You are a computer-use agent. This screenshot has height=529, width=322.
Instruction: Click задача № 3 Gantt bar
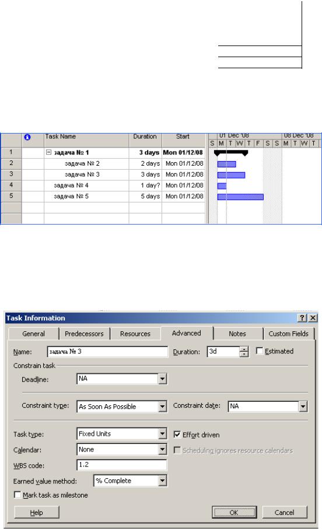(x=231, y=175)
